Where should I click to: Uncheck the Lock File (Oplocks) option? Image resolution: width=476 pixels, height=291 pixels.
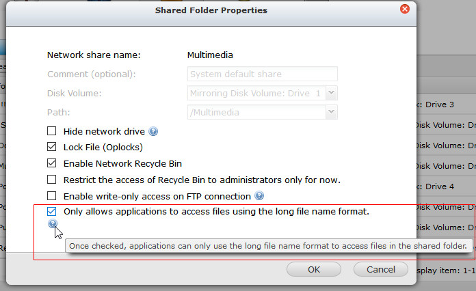[x=52, y=147]
